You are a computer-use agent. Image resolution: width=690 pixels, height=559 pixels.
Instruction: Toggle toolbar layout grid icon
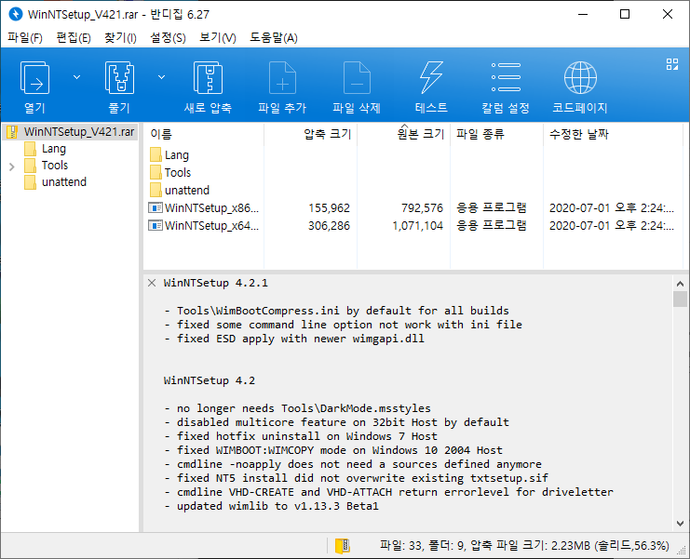[x=672, y=64]
